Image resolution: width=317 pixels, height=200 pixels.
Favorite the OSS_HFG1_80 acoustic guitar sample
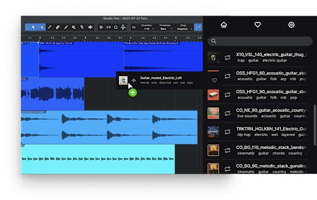click(x=214, y=80)
